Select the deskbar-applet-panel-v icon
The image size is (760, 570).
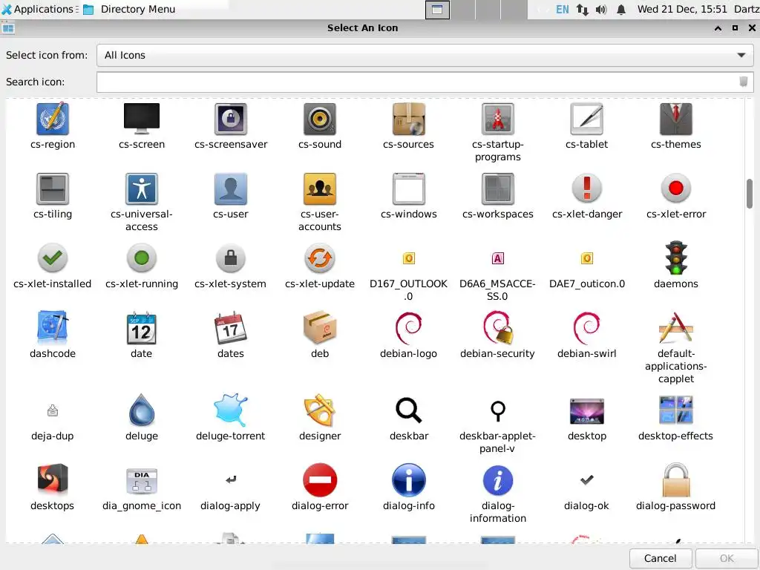point(498,411)
